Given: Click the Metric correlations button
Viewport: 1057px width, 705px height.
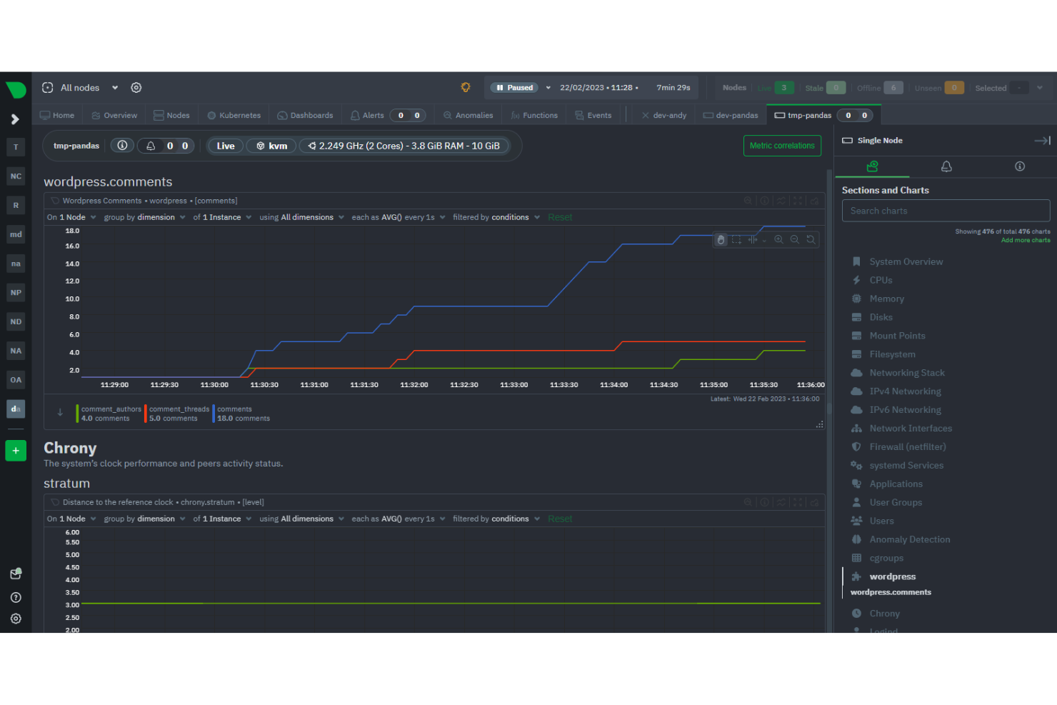Looking at the screenshot, I should [x=782, y=146].
